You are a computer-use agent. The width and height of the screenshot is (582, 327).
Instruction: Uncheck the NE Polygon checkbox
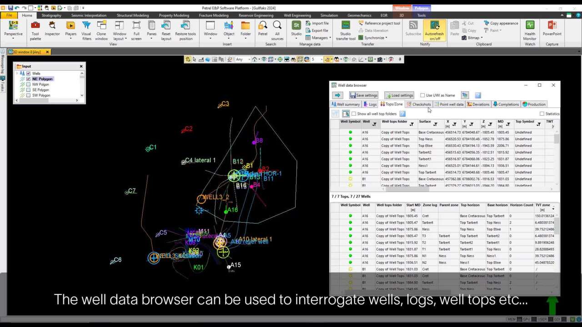28,79
